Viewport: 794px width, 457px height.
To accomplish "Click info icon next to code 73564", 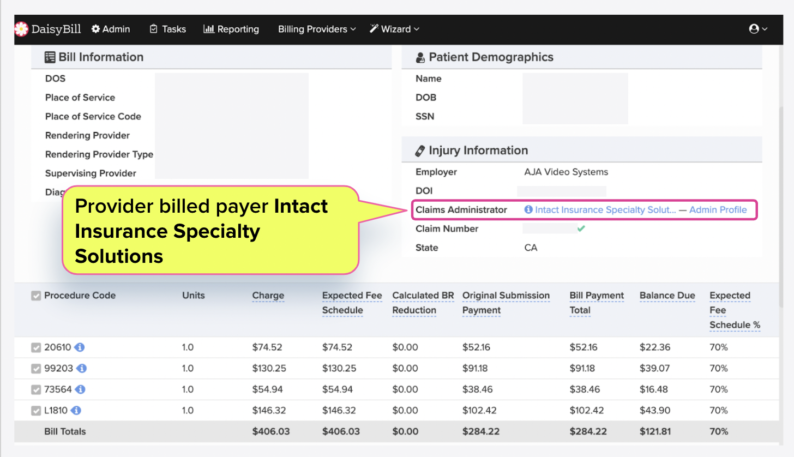I will [x=80, y=389].
